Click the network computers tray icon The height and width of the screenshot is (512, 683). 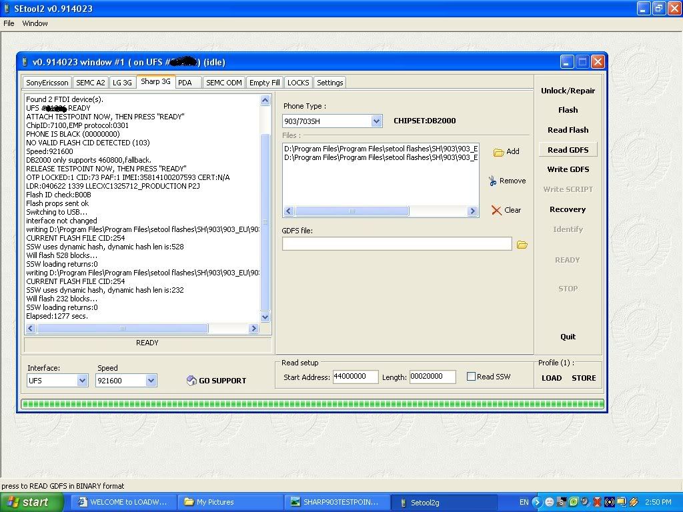click(x=621, y=502)
